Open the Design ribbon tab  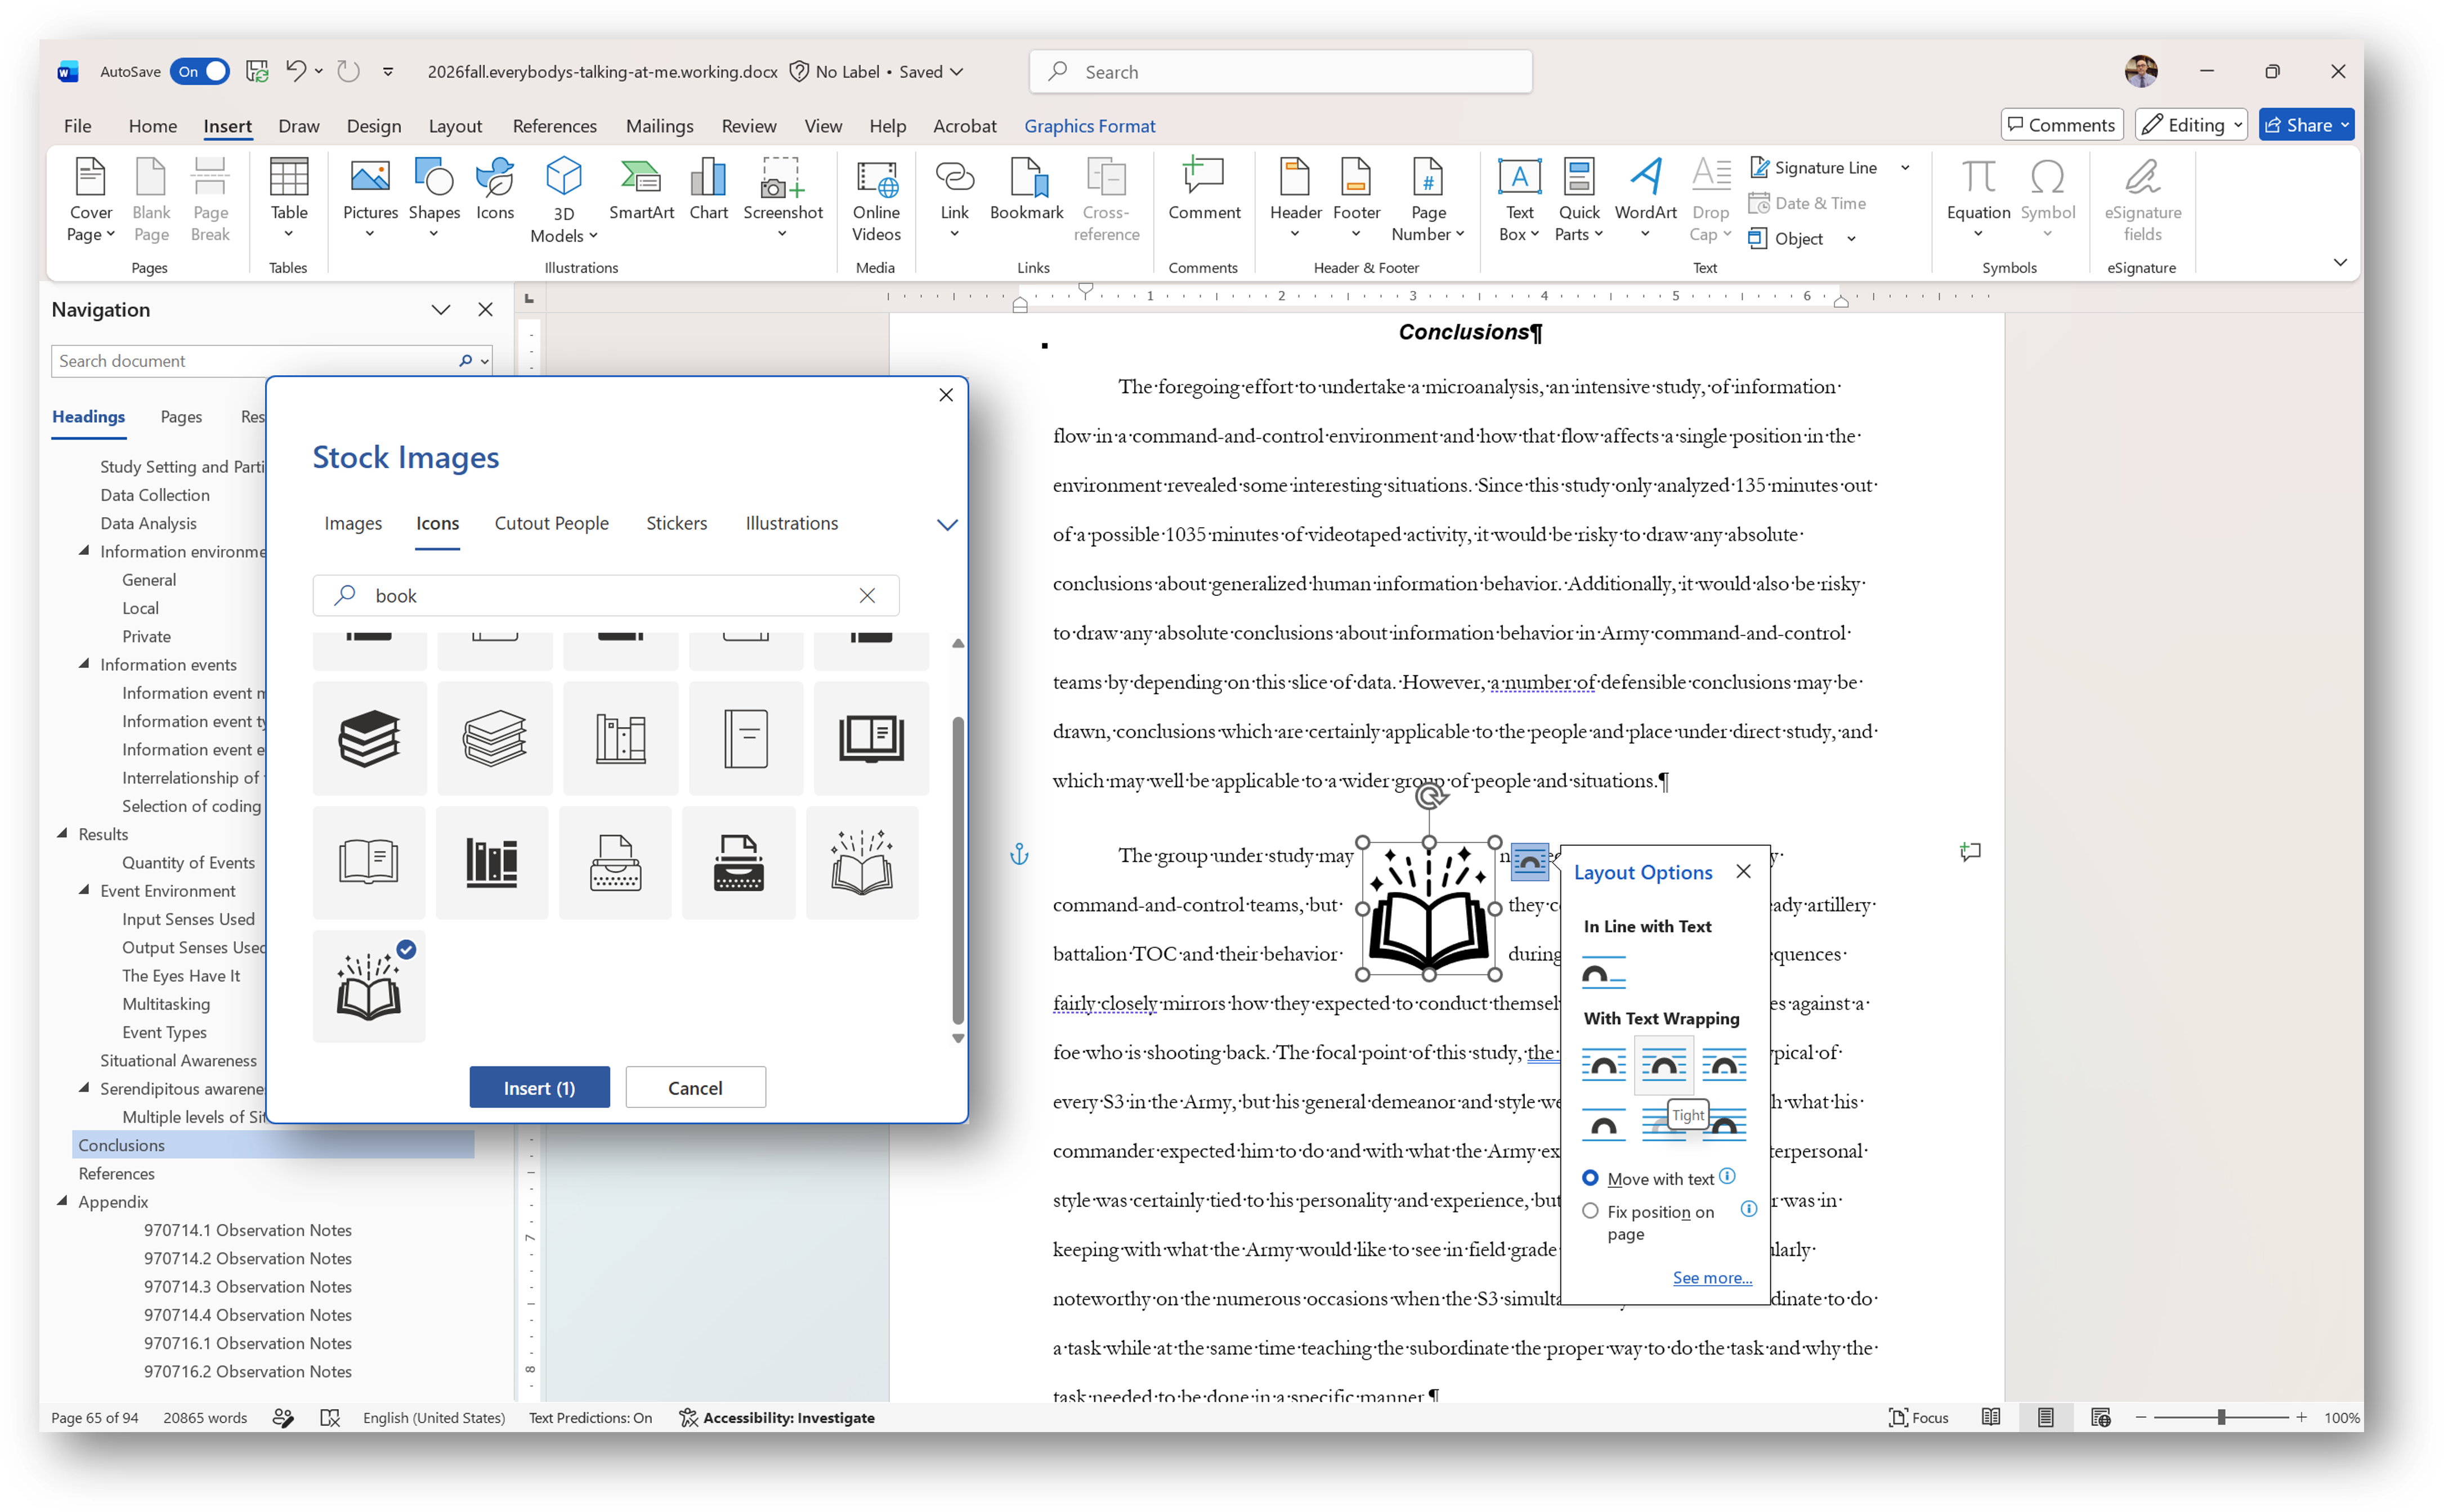(x=373, y=126)
